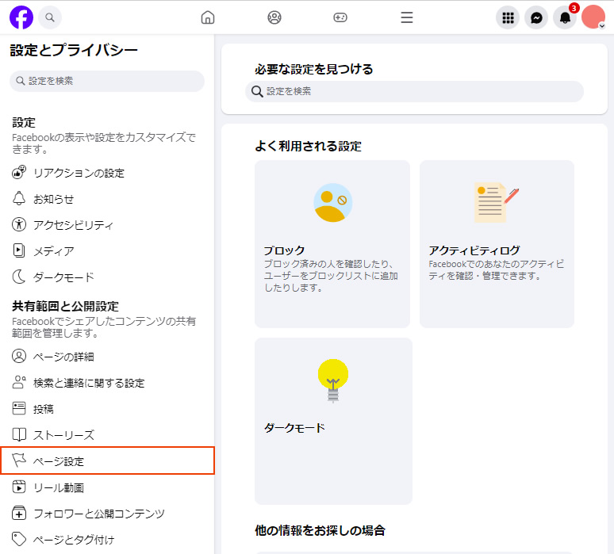Open the account profile avatar menu
This screenshot has height=554, width=614.
tap(593, 17)
